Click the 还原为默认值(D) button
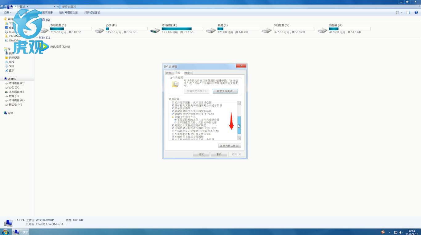 pos(230,146)
